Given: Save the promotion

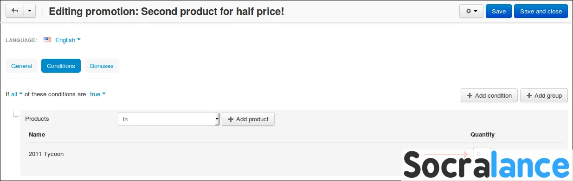Looking at the screenshot, I should (x=499, y=11).
